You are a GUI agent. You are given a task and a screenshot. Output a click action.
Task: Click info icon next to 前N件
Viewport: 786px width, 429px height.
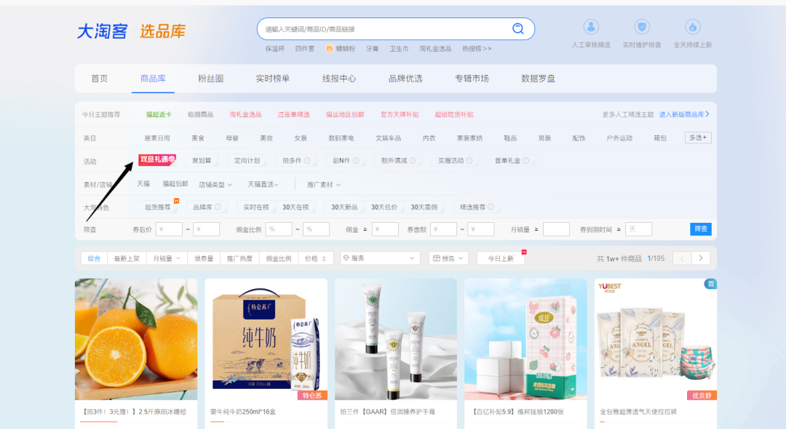(355, 160)
